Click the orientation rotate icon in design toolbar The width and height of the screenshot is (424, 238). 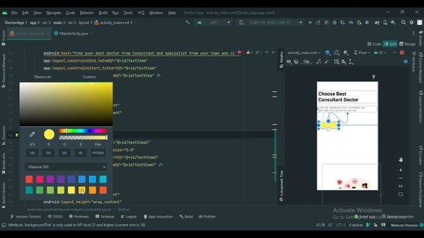[x=337, y=53]
